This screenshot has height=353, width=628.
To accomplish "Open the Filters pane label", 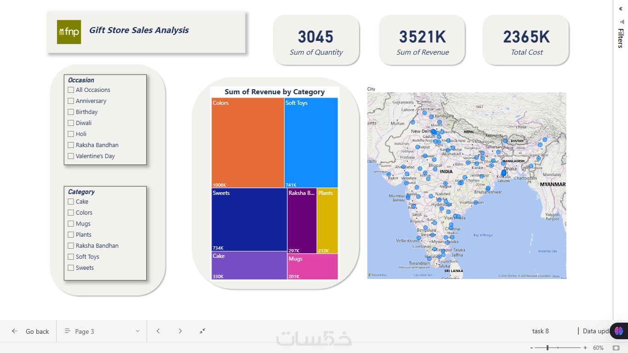I will tap(621, 38).
